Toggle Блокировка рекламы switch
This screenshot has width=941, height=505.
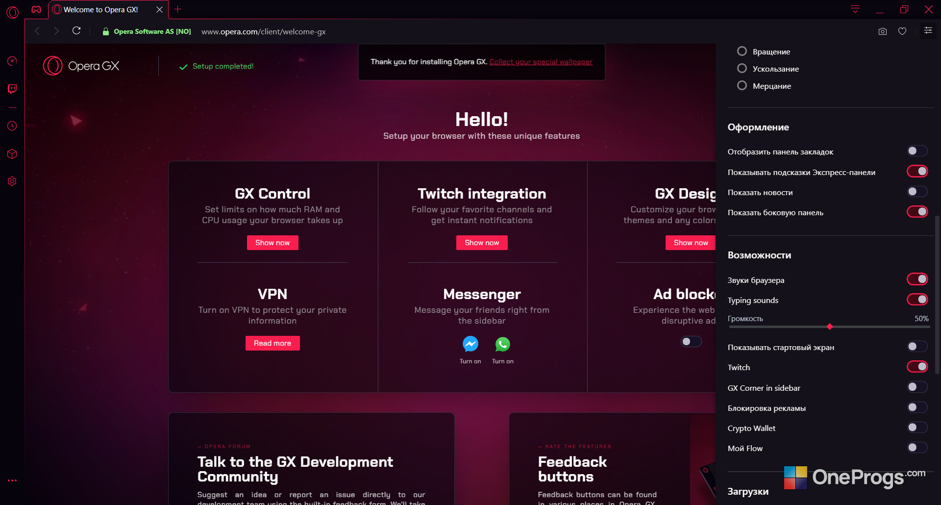pos(917,407)
